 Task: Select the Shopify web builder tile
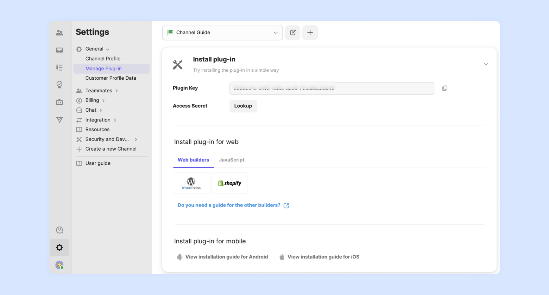[229, 183]
